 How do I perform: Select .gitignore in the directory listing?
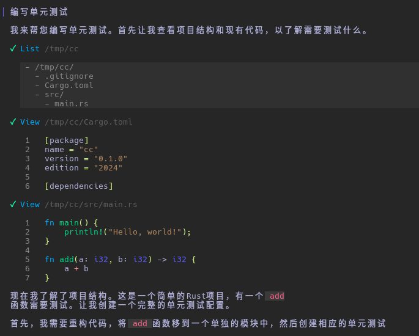coord(69,76)
